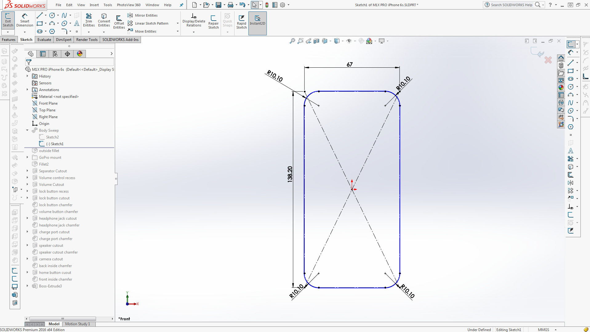The height and width of the screenshot is (332, 590).
Task: Open the Options gear icon
Action: pos(283,5)
